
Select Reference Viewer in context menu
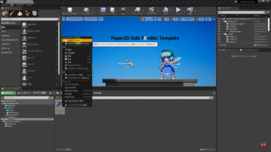[x=72, y=91]
